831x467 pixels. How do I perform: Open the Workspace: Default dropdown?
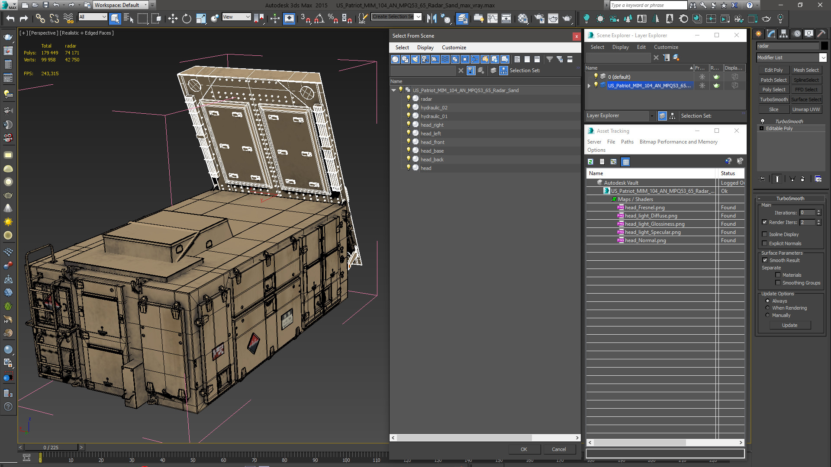(x=145, y=5)
